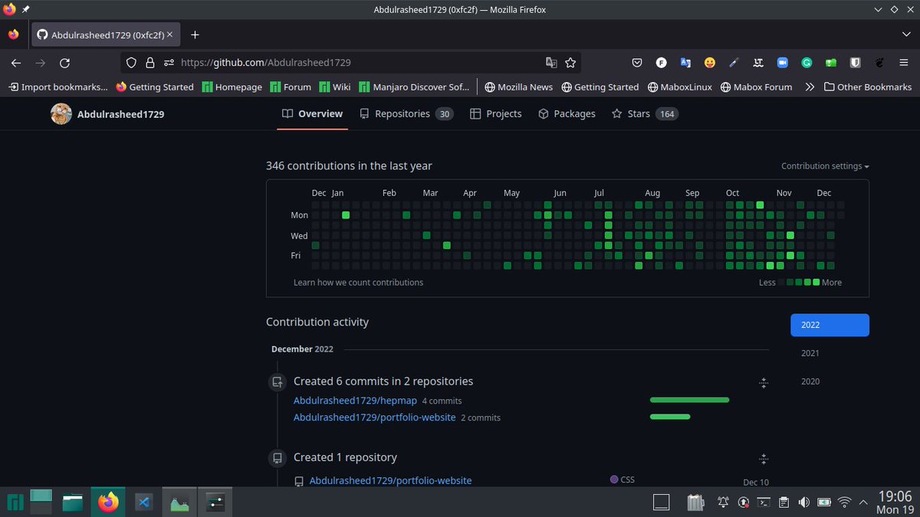This screenshot has width=920, height=517.
Task: Open the clock showing 19:06
Action: click(x=894, y=502)
